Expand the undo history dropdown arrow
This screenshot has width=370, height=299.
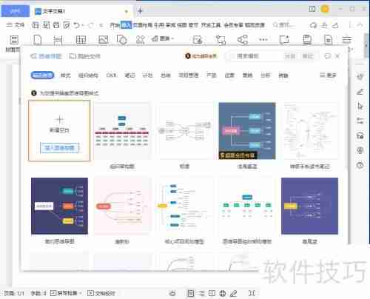point(83,25)
